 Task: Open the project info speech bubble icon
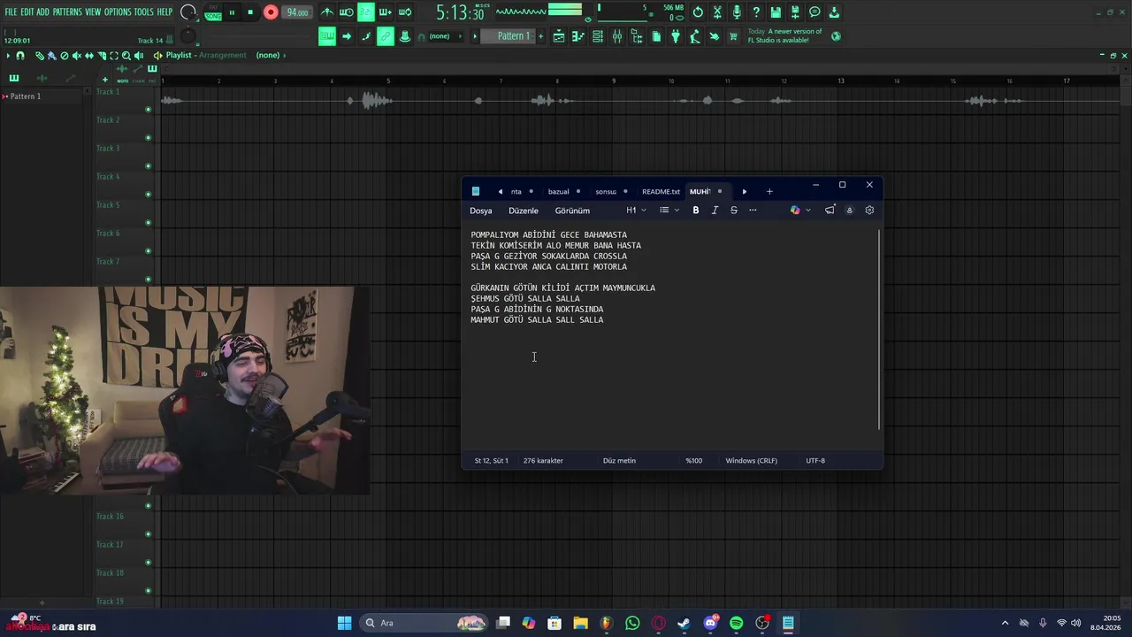[x=815, y=12]
